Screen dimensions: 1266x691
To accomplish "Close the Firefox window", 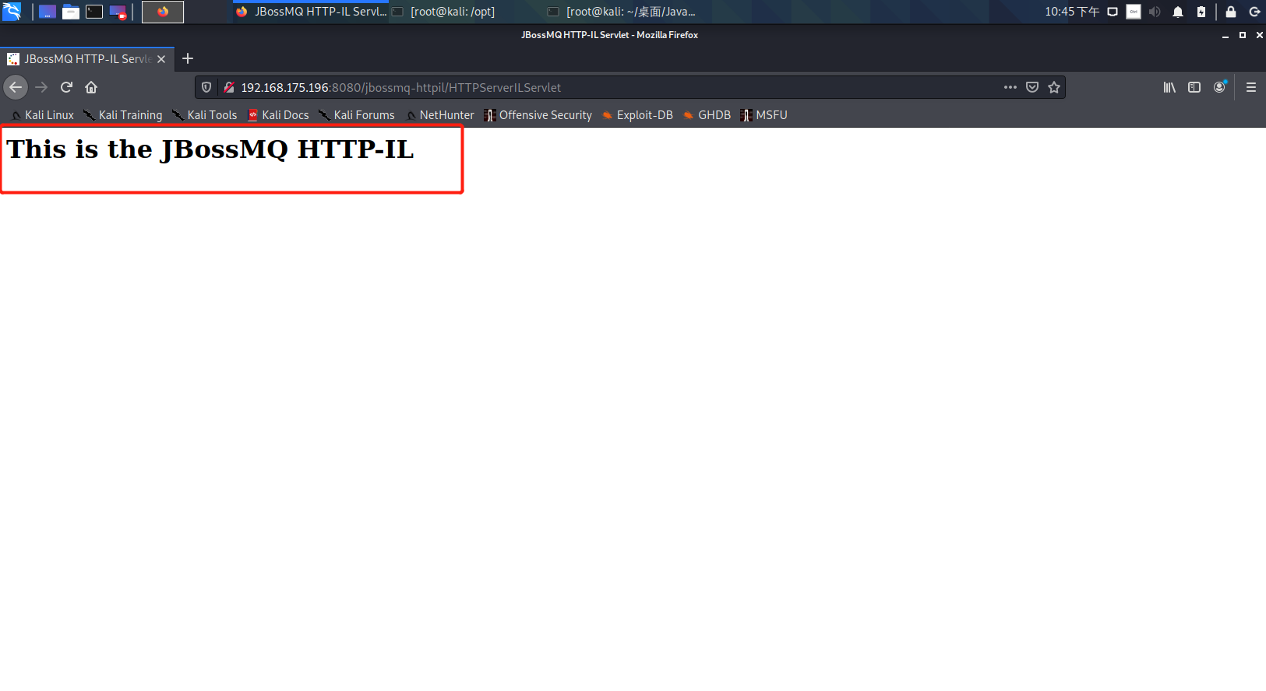I will [1260, 35].
